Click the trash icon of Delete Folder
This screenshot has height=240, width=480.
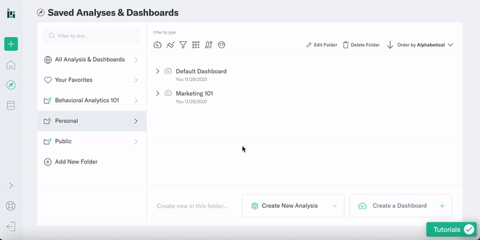346,45
